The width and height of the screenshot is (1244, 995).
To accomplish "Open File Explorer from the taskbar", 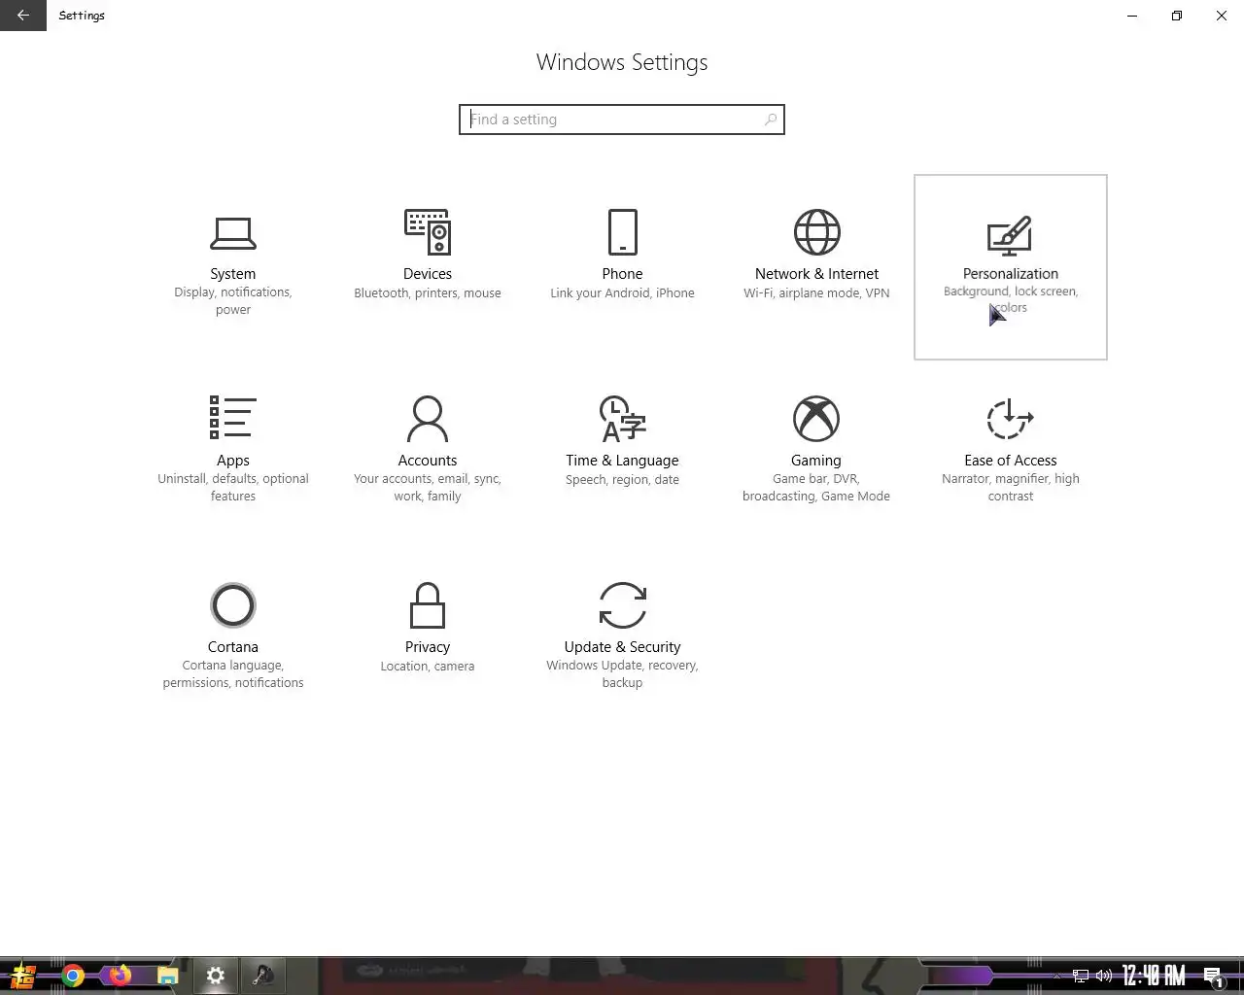I will click(x=168, y=976).
